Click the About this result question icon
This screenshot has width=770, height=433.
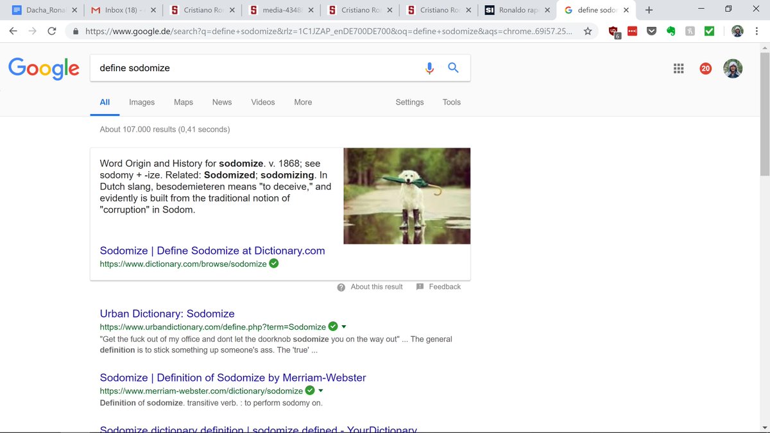point(341,287)
